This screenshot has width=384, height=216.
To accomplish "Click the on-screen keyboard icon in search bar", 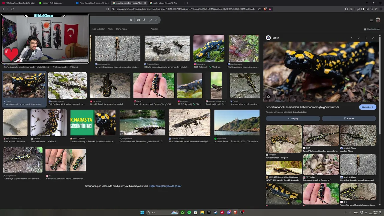I will pos(138,20).
